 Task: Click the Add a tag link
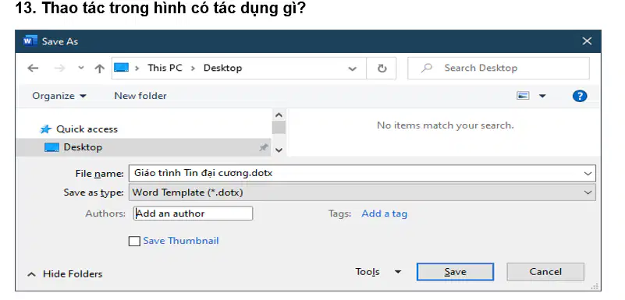pos(384,214)
